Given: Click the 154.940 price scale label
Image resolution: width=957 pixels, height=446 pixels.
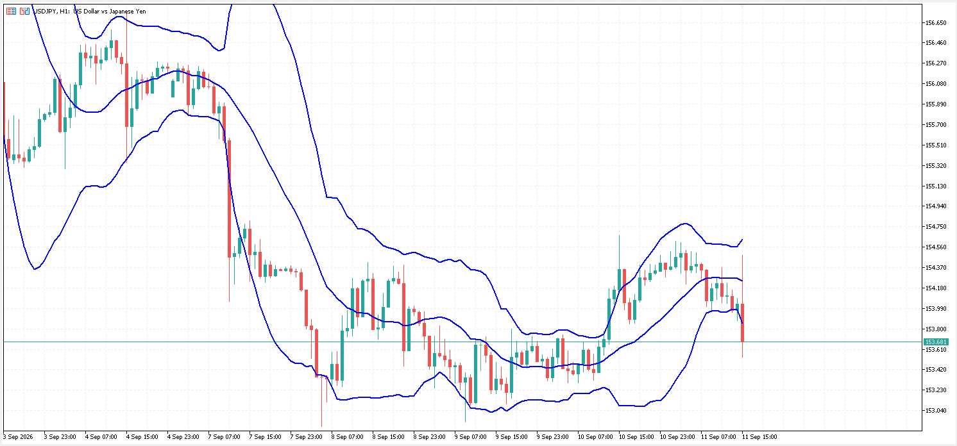Looking at the screenshot, I should (x=936, y=206).
